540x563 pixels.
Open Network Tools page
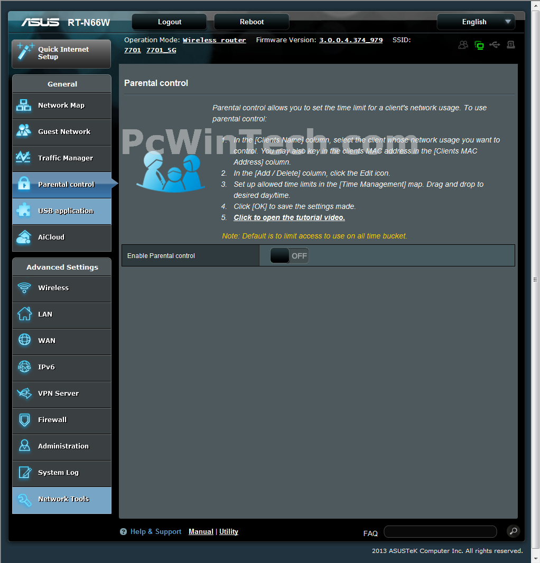(62, 500)
